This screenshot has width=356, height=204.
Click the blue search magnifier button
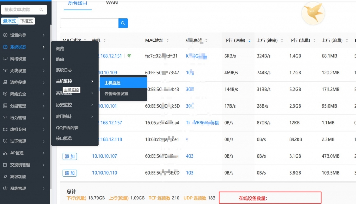[123, 23]
